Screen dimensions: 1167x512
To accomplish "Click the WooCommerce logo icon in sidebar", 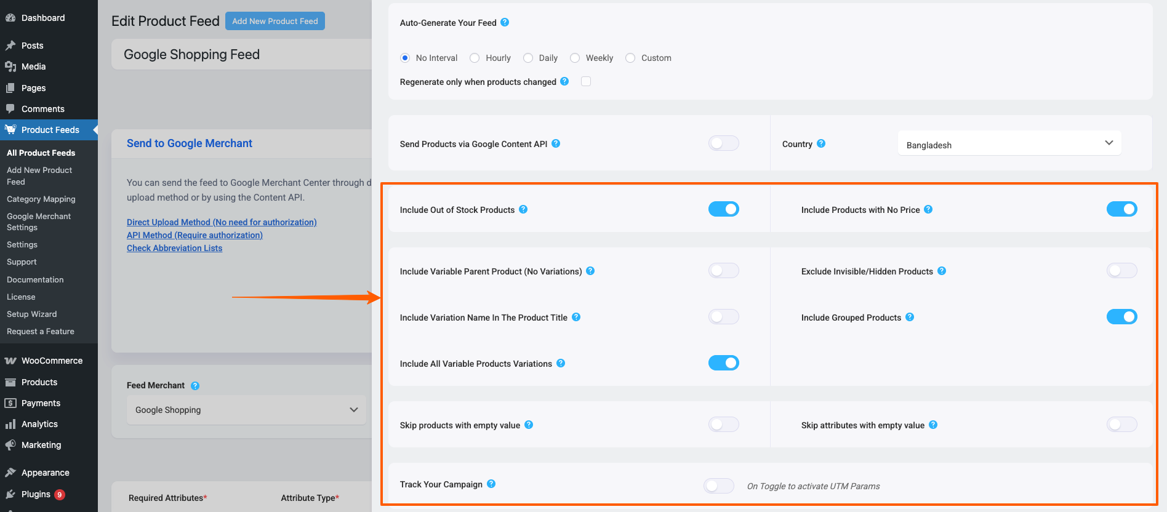I will click(x=10, y=361).
